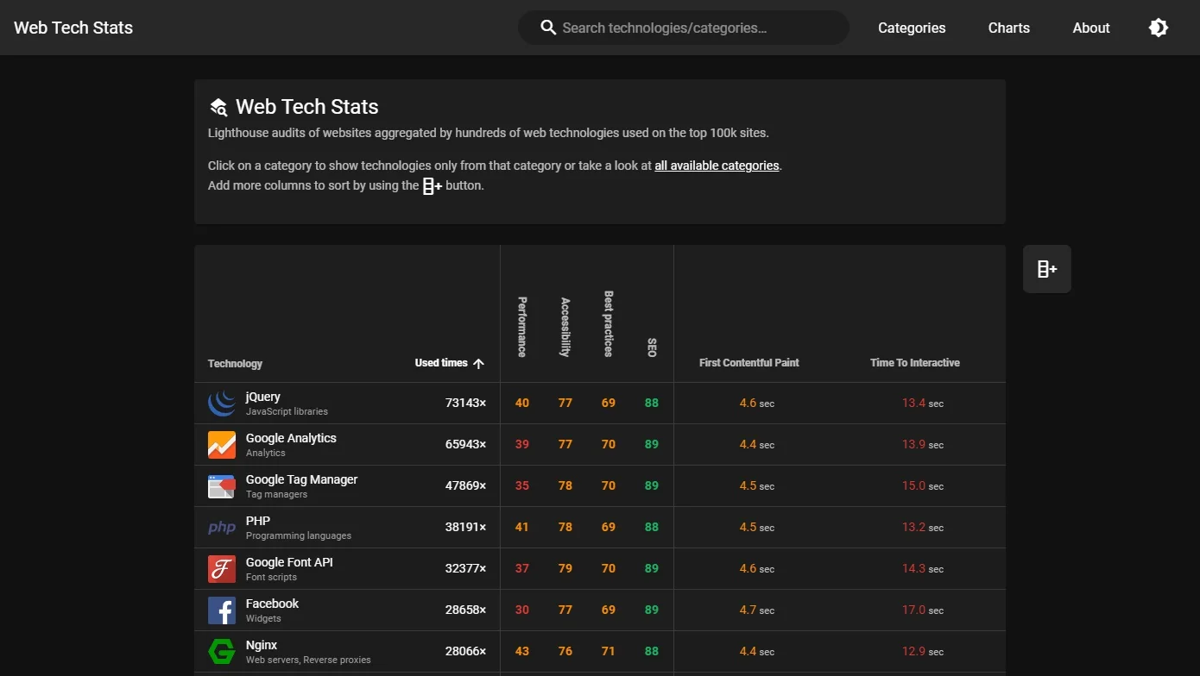Click the search magnifier icon

(548, 28)
